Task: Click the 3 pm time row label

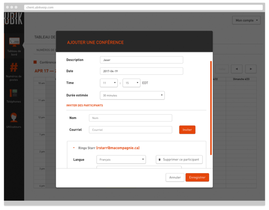Action: (42, 169)
